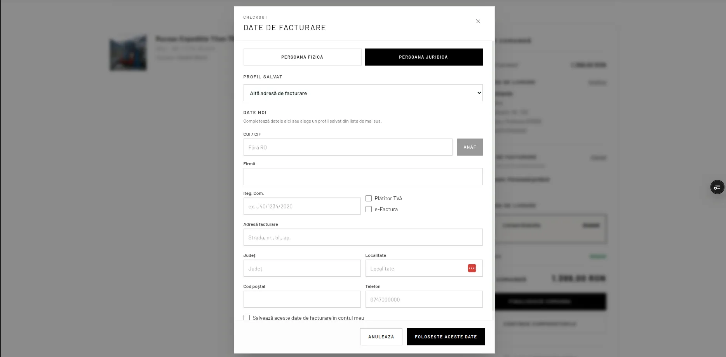Open the floating accessibility widget icon

pos(717,187)
